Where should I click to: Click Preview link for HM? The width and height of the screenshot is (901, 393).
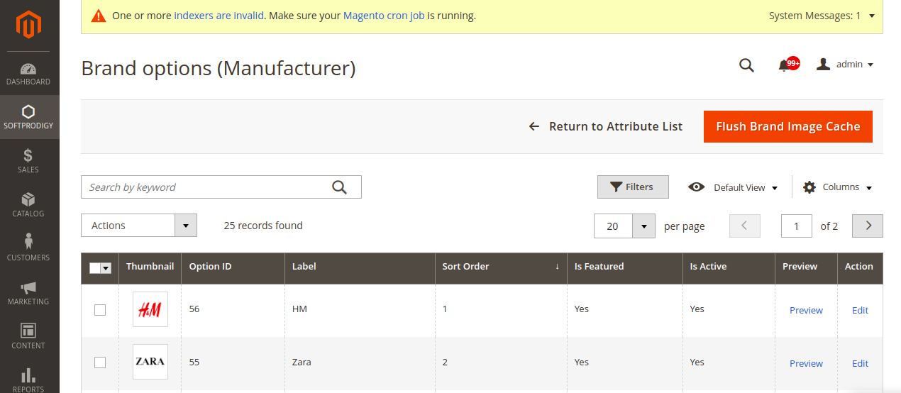click(806, 310)
